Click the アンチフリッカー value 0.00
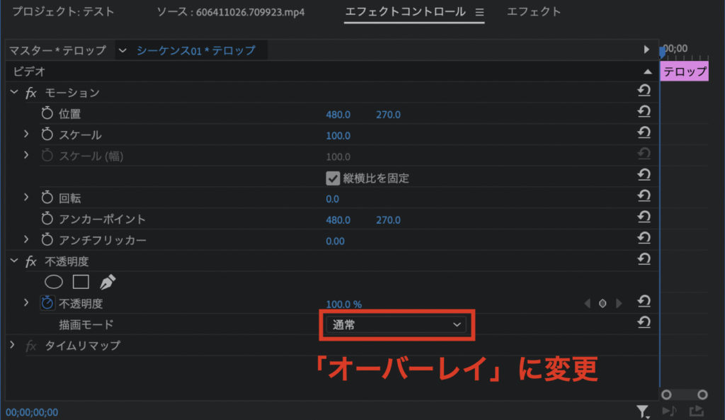 pos(335,242)
